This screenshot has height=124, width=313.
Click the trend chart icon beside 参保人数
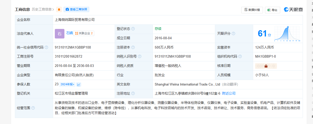coord(79,85)
